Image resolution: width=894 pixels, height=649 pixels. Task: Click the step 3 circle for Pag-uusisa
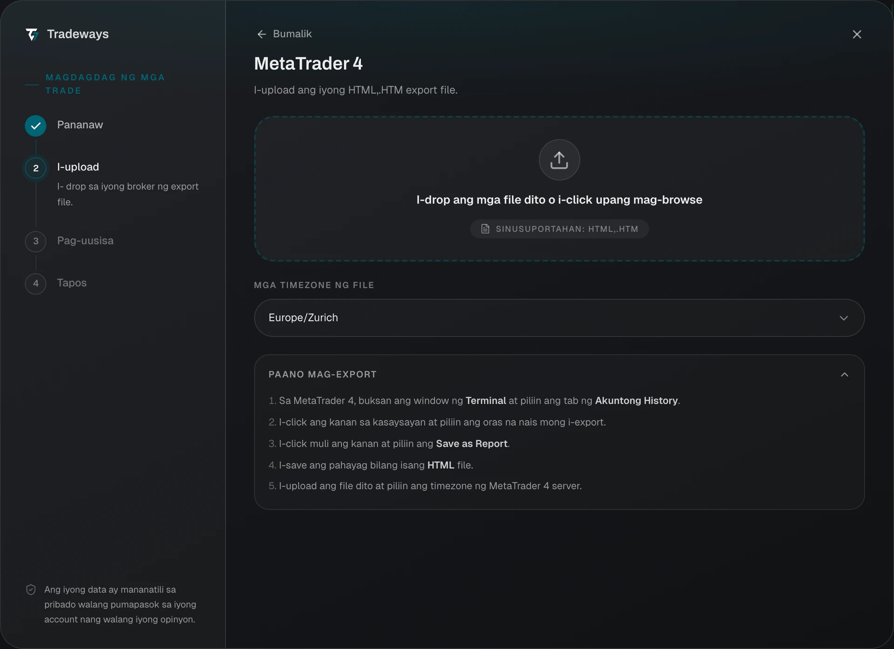36,242
